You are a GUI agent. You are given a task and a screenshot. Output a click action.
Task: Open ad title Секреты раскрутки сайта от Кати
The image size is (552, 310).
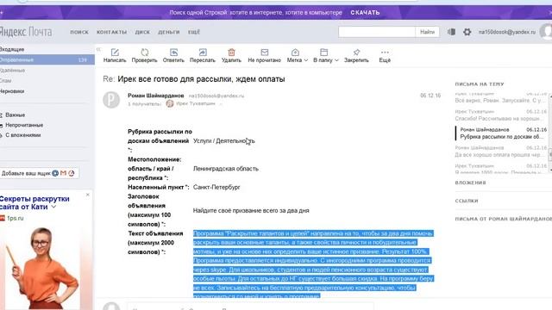point(34,203)
